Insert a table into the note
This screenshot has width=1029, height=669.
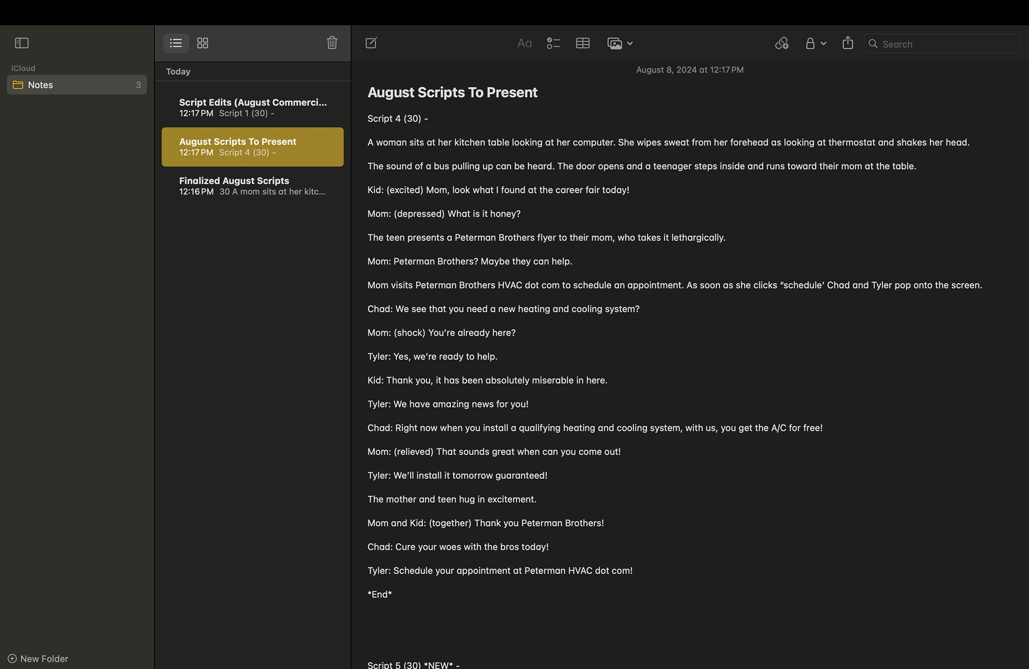583,43
